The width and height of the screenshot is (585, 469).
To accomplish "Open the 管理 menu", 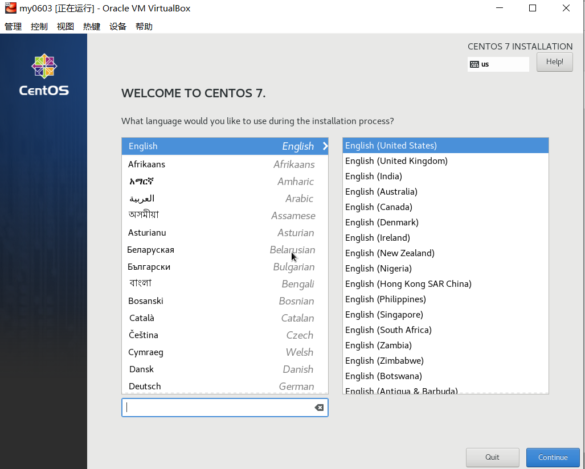I will point(13,27).
